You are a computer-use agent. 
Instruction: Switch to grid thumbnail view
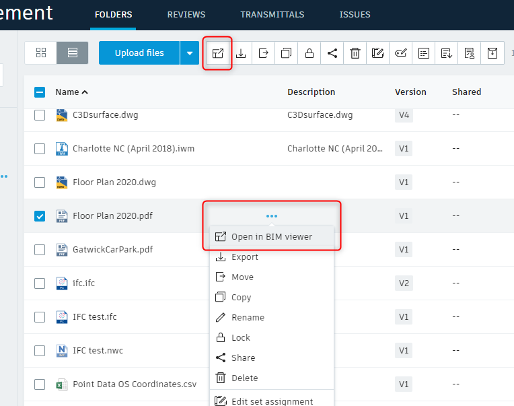point(41,53)
